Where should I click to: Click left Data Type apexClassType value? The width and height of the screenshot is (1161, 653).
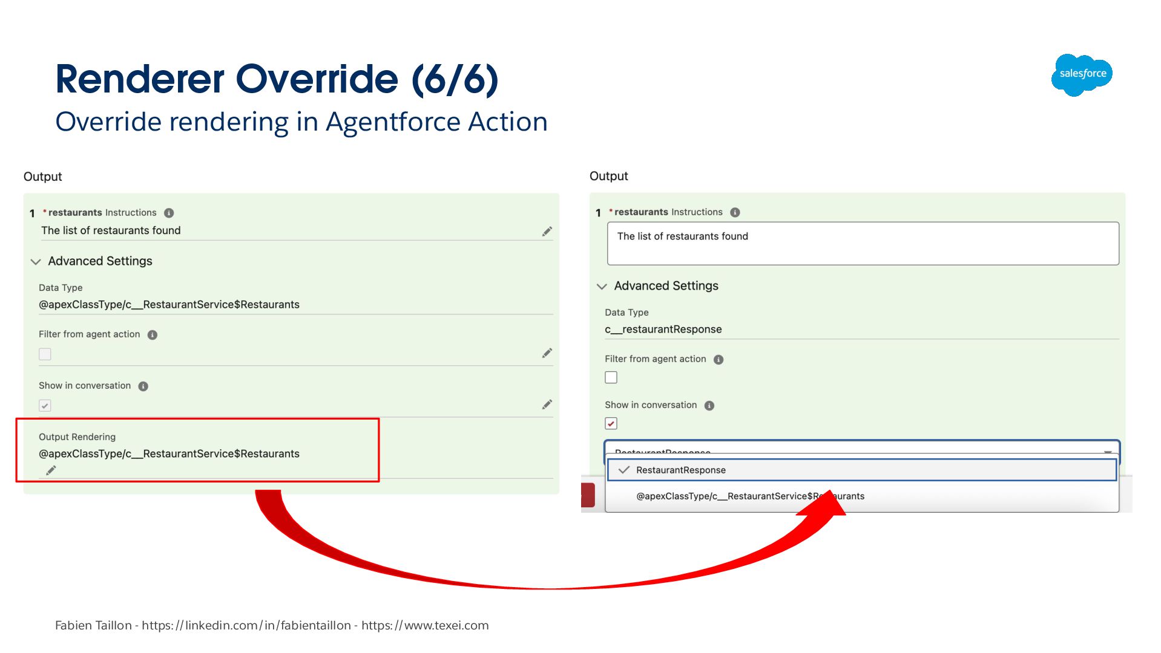tap(169, 305)
